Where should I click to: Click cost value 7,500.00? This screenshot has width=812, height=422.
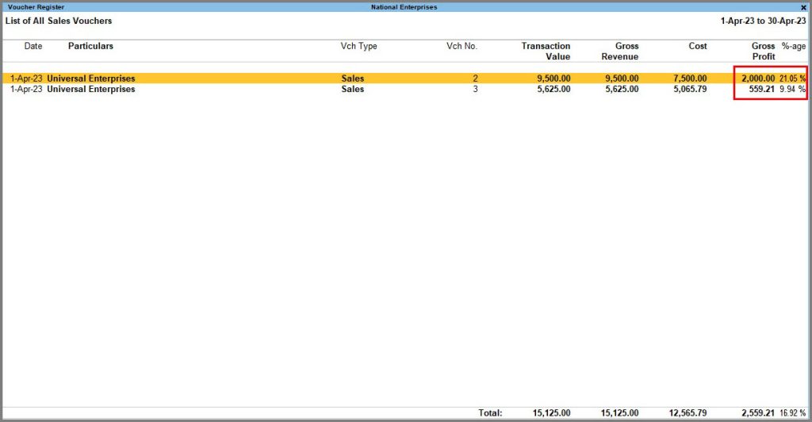click(690, 79)
